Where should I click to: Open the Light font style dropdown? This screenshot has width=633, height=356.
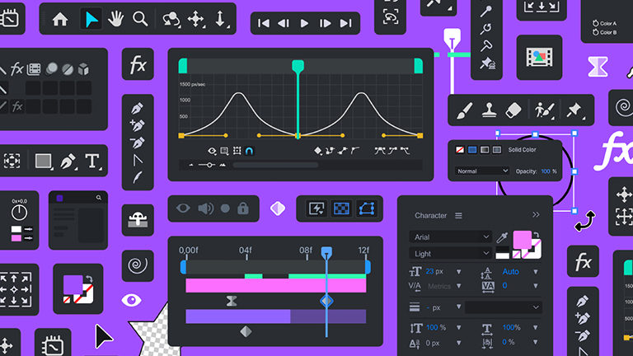click(451, 254)
